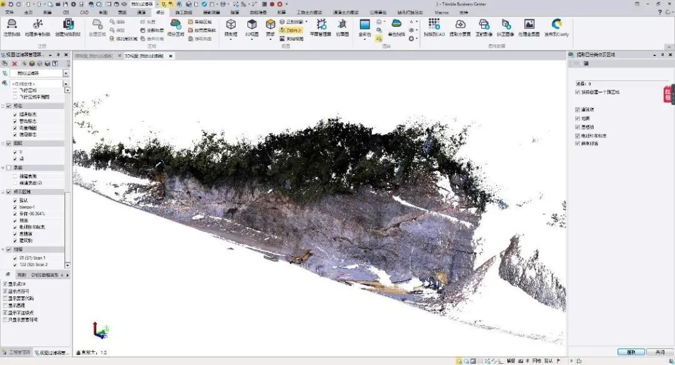Toggle the bianpo-1 point cloud region checkbox
Image resolution: width=675 pixels, height=365 pixels.
coord(15,207)
